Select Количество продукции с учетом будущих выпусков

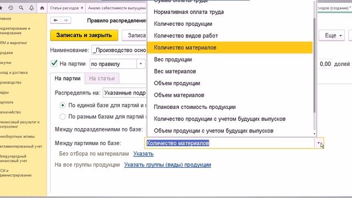(x=230, y=119)
